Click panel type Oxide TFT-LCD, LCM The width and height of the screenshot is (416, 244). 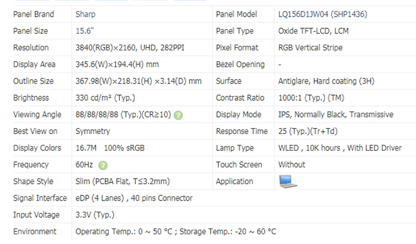coord(313,31)
